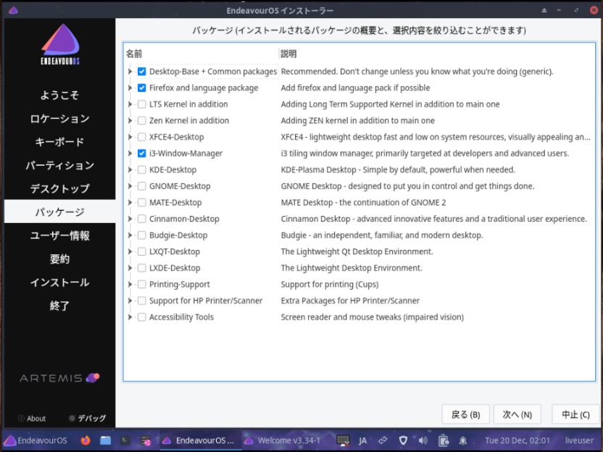
Task: Click the GNOME Desktop description text
Action: click(x=407, y=186)
